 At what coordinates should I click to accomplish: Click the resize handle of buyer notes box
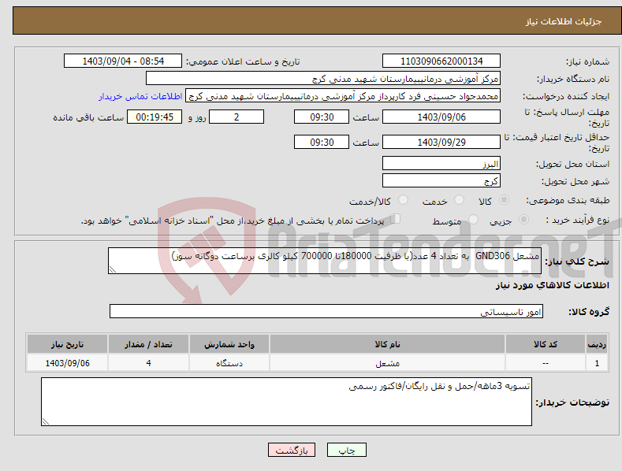pos(46,422)
